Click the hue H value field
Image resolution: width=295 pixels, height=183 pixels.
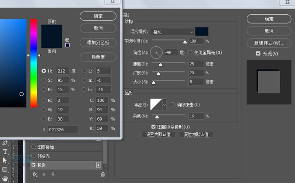tap(62, 71)
